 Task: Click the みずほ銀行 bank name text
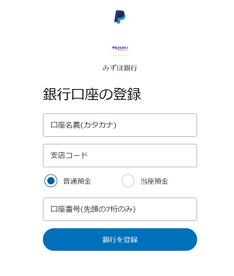(x=120, y=68)
